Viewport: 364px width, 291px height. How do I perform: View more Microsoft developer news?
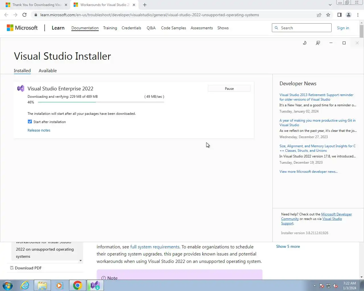click(x=309, y=172)
